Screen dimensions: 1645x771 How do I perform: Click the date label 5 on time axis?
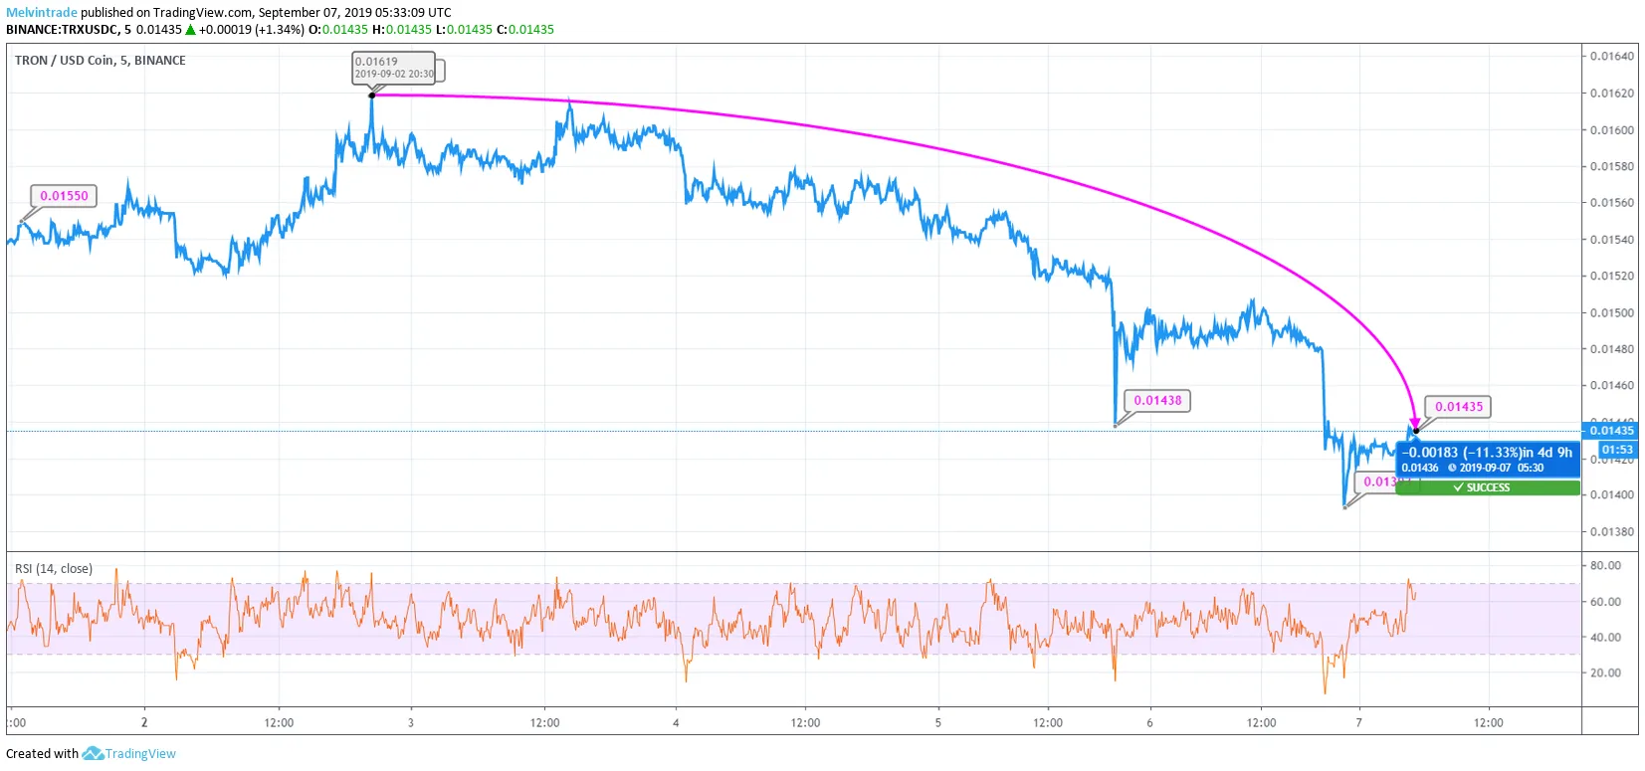(937, 723)
